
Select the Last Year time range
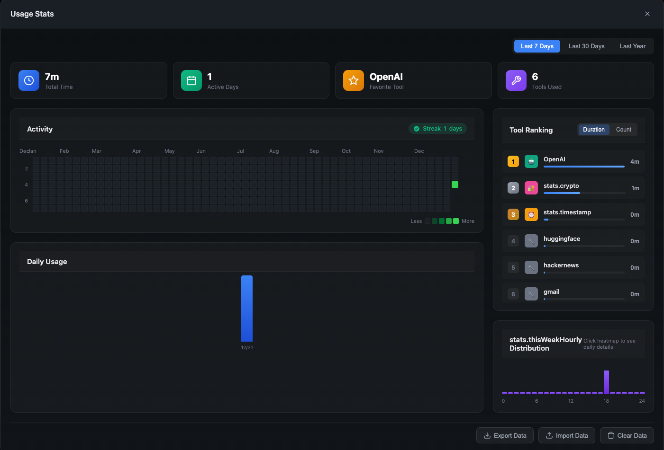click(x=632, y=46)
